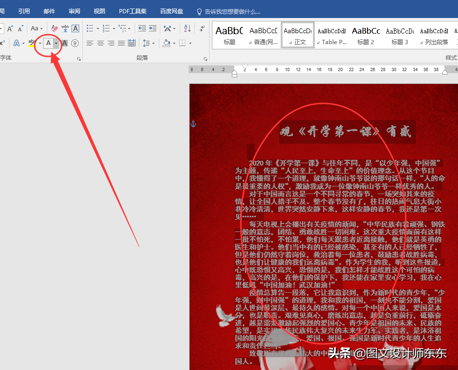This screenshot has height=370, width=458.
Task: Apply the 标题 2 style
Action: (x=366, y=36)
